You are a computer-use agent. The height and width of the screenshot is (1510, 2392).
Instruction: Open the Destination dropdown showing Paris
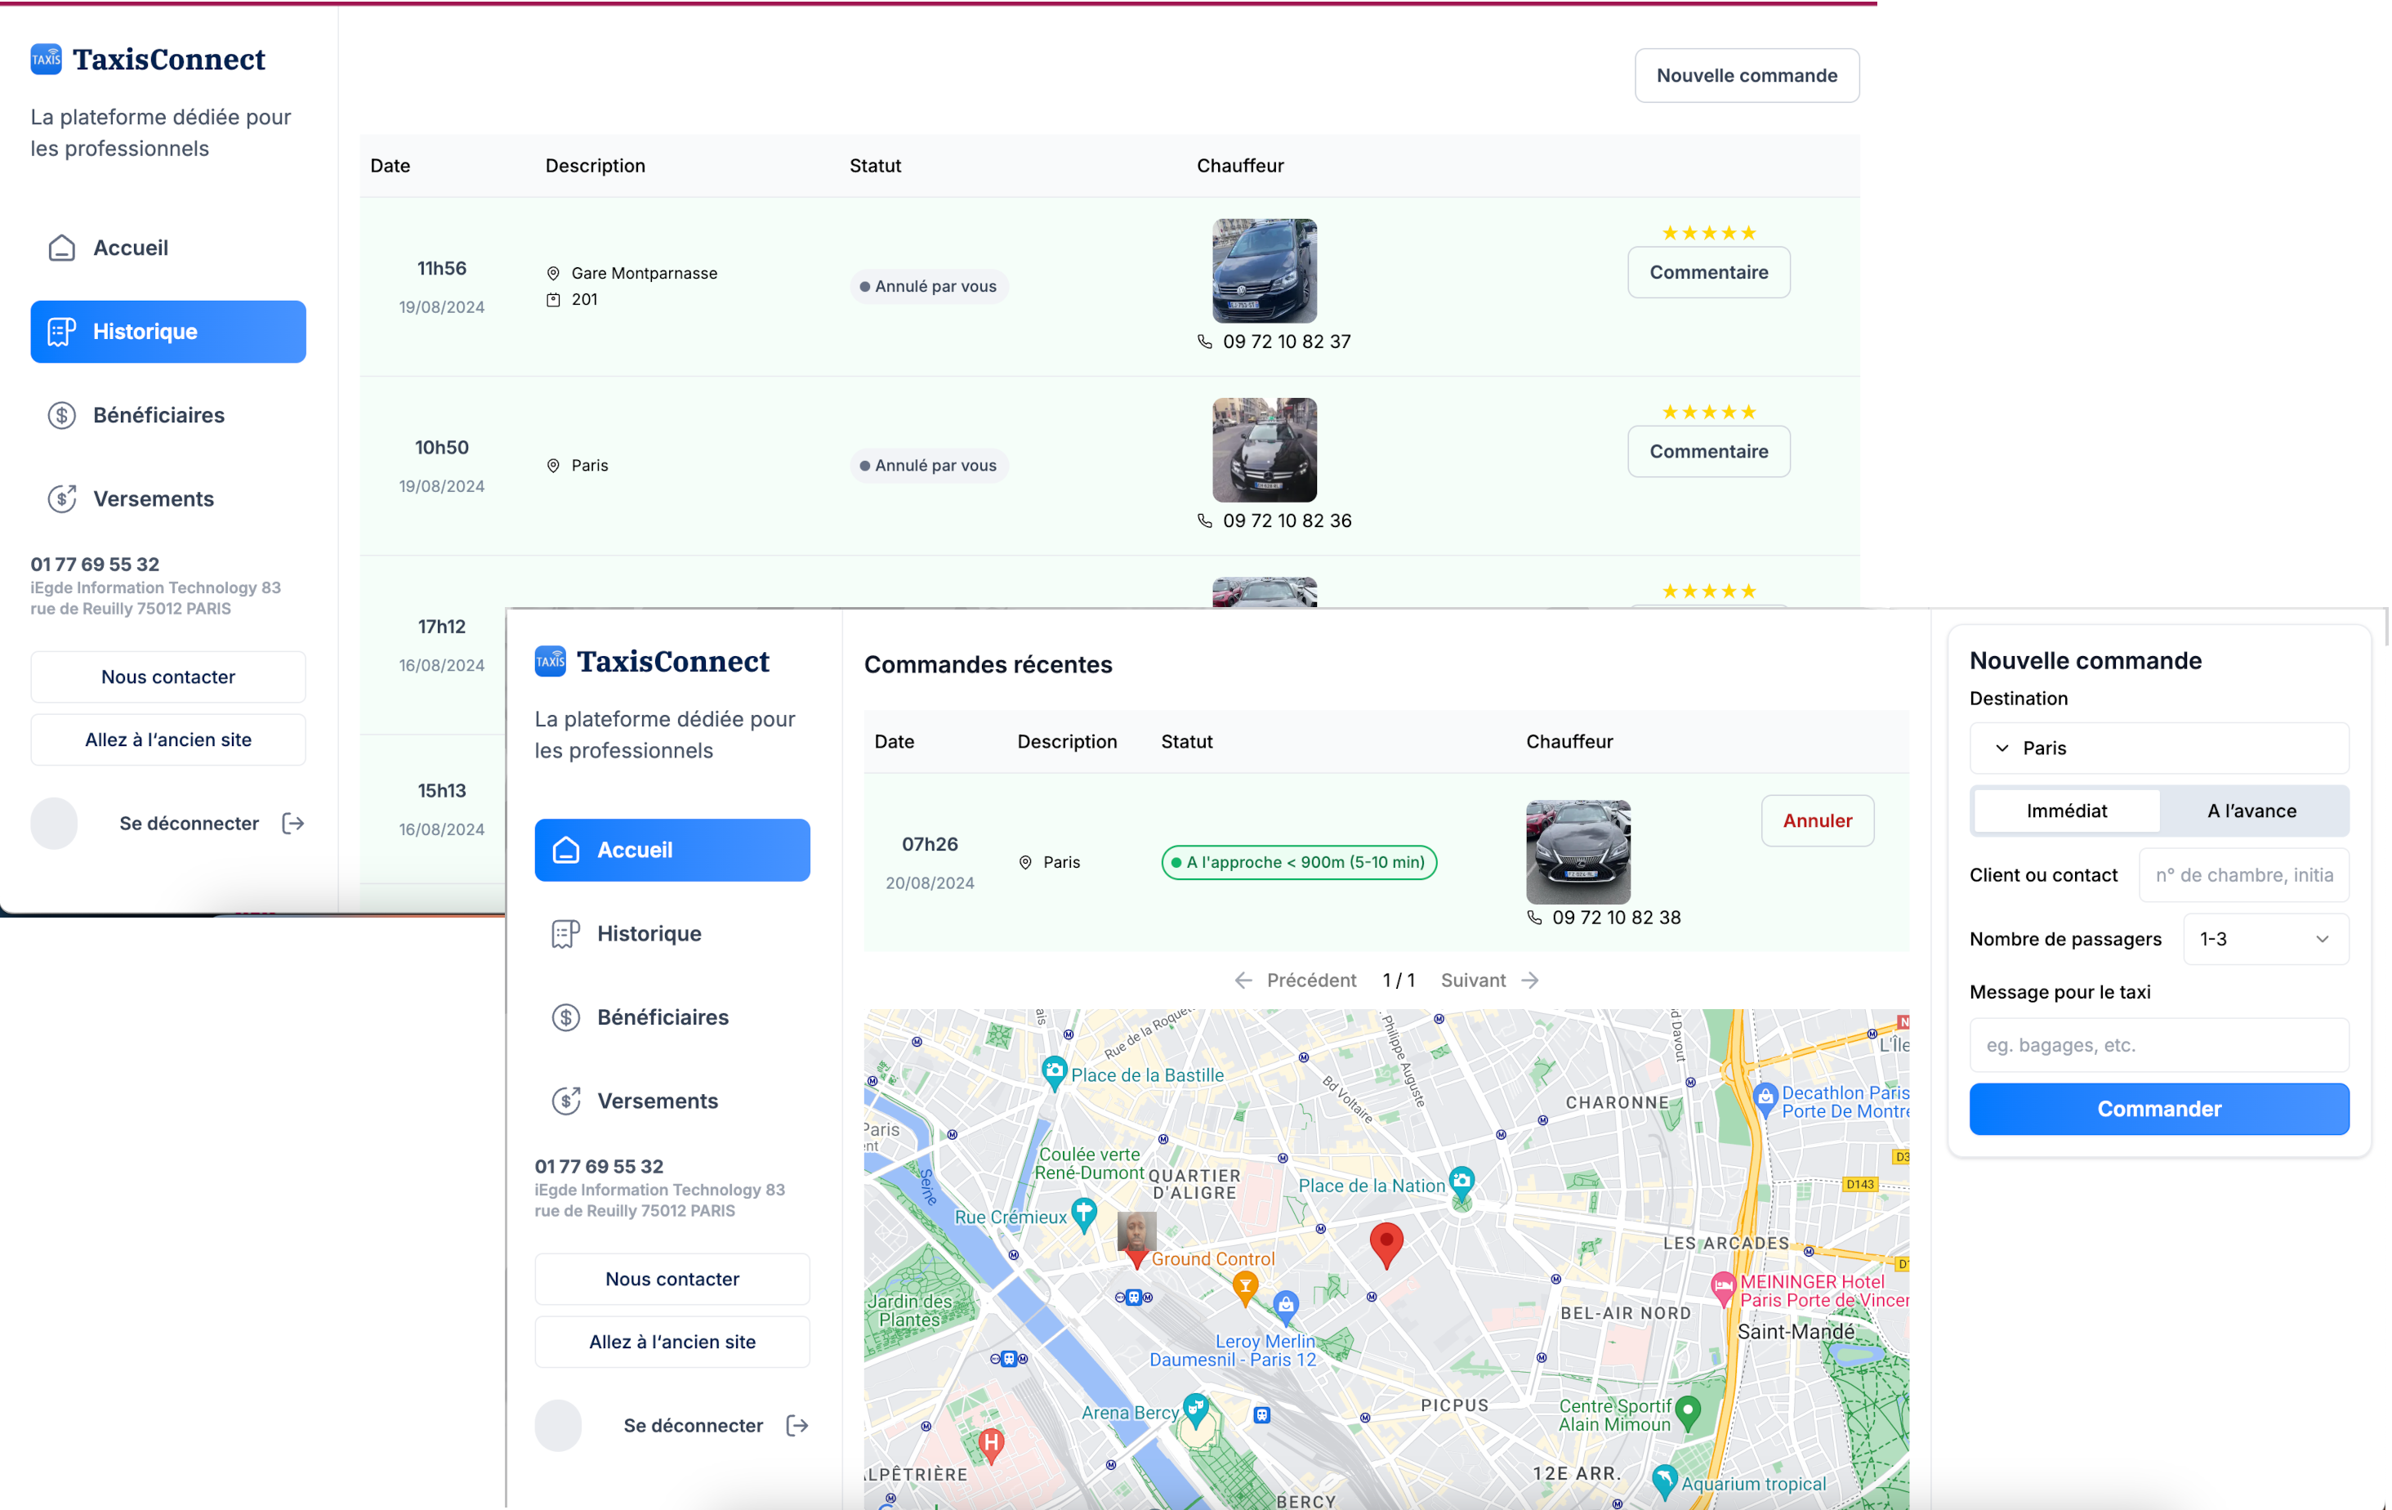(x=2158, y=748)
